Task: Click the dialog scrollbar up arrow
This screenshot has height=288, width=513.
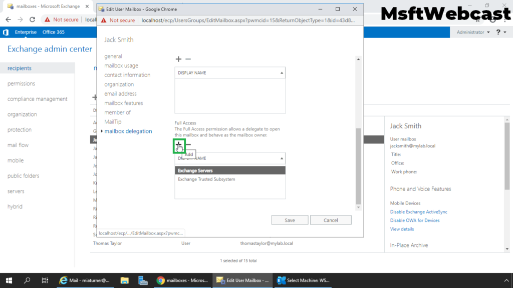Action: tap(359, 59)
